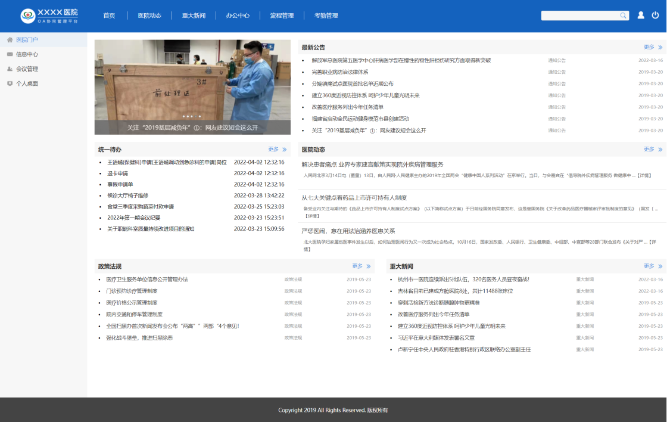Open the user profile icon in header
670x422 pixels.
641,15
